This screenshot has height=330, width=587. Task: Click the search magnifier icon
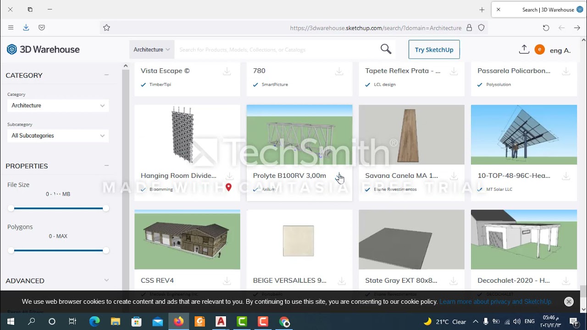pos(386,49)
